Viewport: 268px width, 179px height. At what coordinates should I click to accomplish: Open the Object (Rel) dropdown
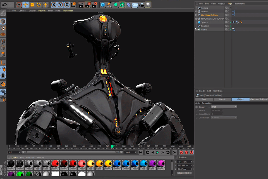pyautogui.click(x=184, y=173)
